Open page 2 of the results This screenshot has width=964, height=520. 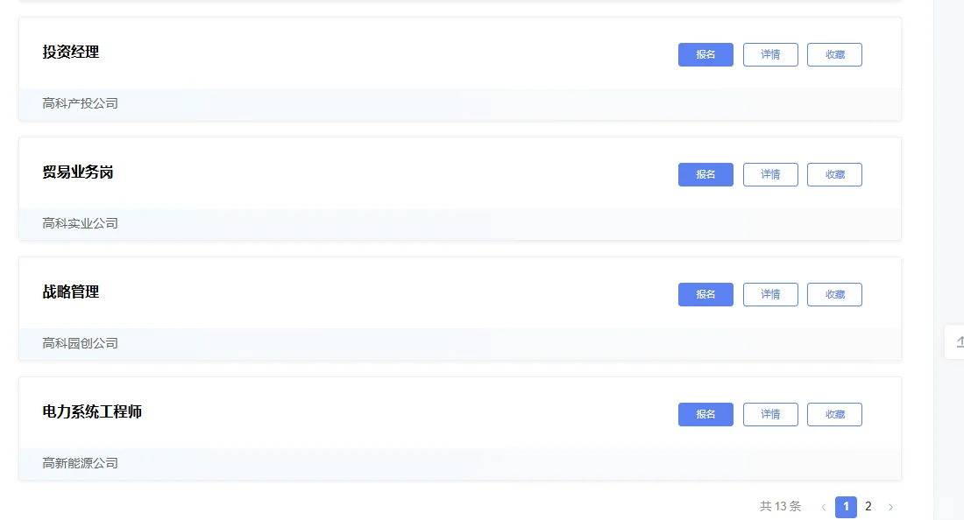868,507
